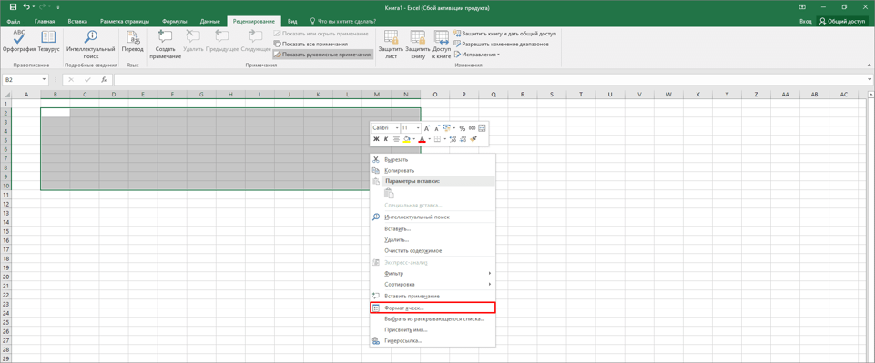Choose Очистить содержимое in context menu
Viewport: 875px width, 363px height.
[433, 251]
